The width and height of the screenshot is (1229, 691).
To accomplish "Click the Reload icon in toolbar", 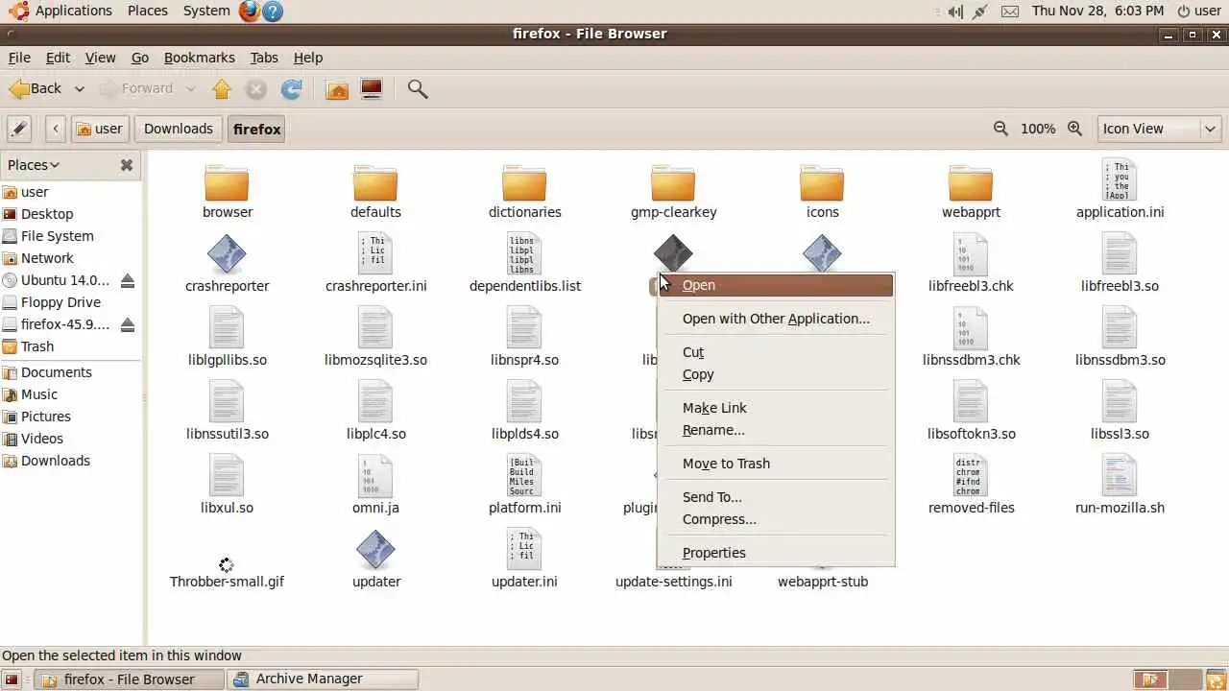I will click(291, 89).
